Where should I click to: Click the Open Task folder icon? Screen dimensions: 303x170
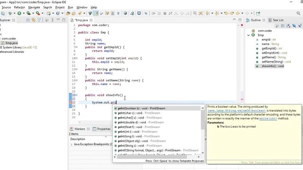tap(74, 13)
